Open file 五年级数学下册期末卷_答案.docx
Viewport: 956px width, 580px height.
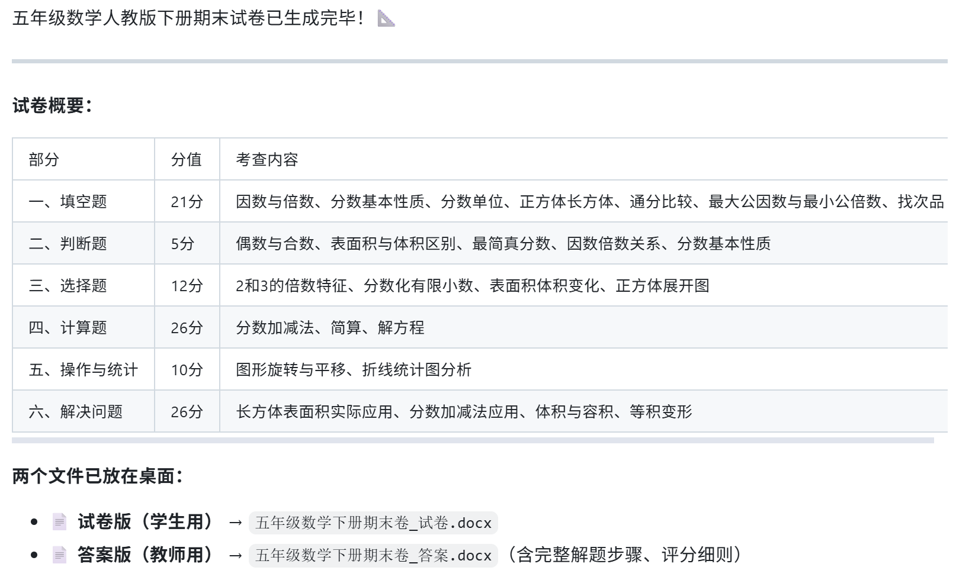[x=373, y=556]
